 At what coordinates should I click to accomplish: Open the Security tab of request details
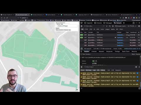(134, 51)
